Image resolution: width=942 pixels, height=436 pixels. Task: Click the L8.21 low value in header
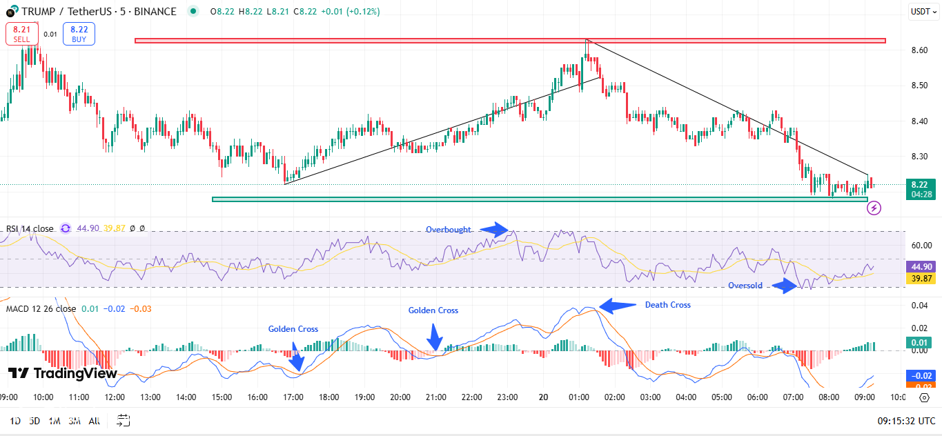coord(277,12)
